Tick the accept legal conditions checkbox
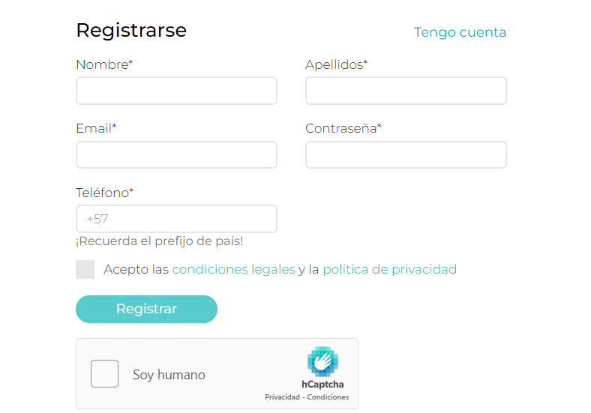The height and width of the screenshot is (413, 591). (85, 270)
